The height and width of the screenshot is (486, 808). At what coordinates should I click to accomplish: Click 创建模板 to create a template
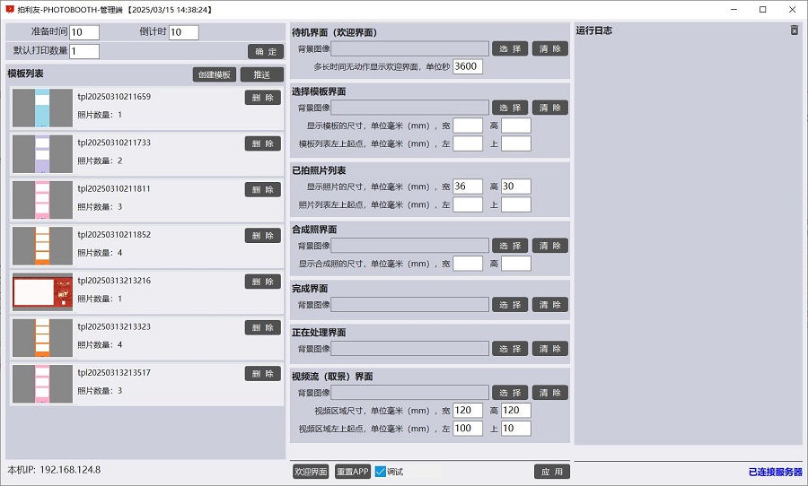214,74
